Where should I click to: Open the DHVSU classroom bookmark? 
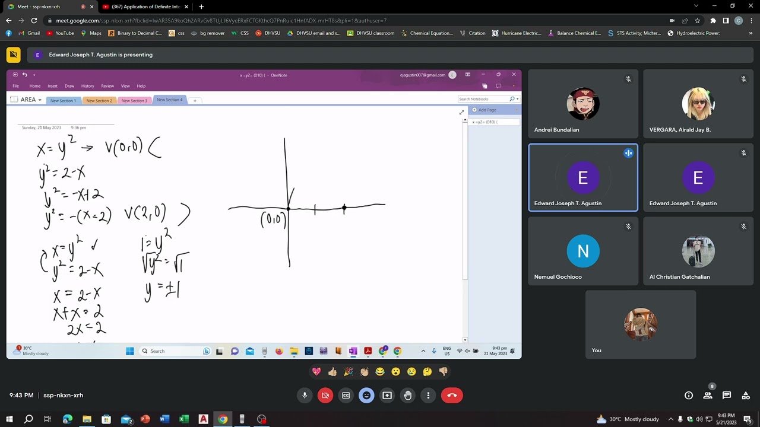pyautogui.click(x=370, y=33)
